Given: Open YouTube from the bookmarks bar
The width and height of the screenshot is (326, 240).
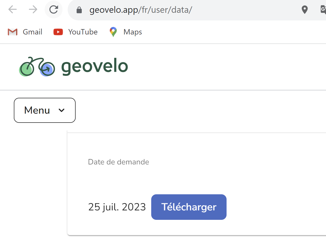Looking at the screenshot, I should (58, 32).
